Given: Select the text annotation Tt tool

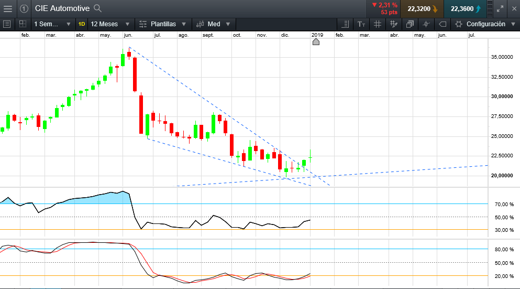Looking at the screenshot, I should (x=361, y=24).
